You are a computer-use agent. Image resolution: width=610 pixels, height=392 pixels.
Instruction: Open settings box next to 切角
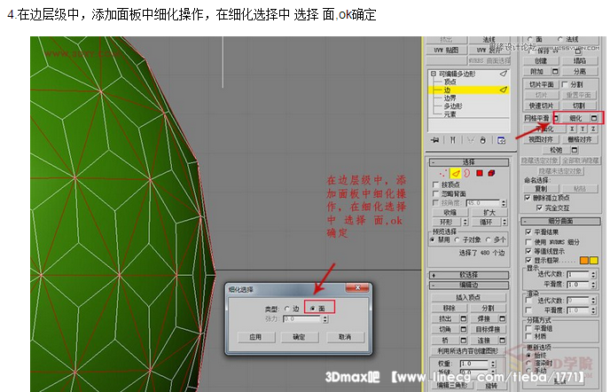[464, 329]
